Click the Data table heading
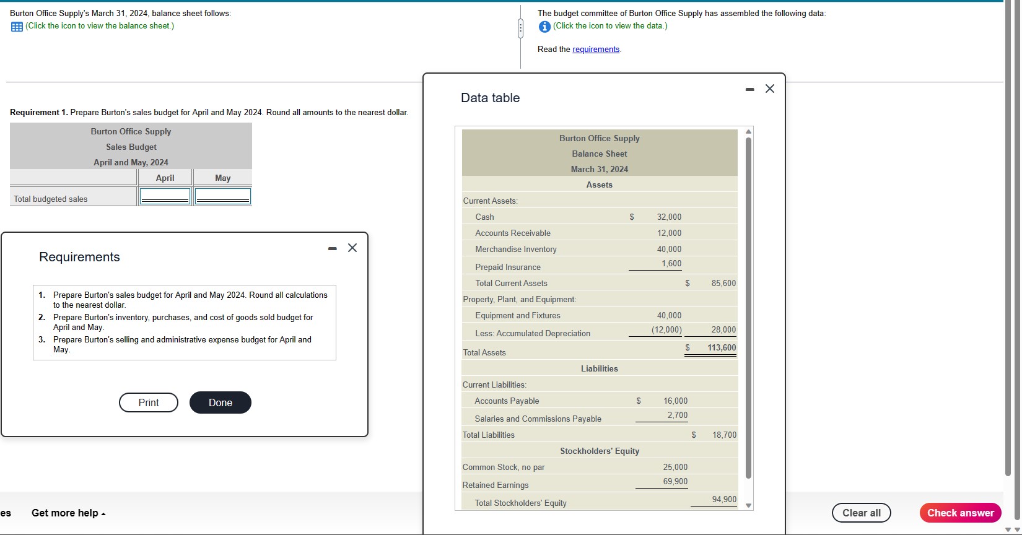The width and height of the screenshot is (1022, 535). pyautogui.click(x=491, y=98)
